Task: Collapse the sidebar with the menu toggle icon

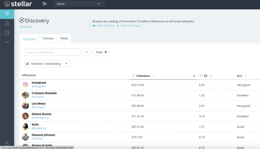Action: (44, 4)
